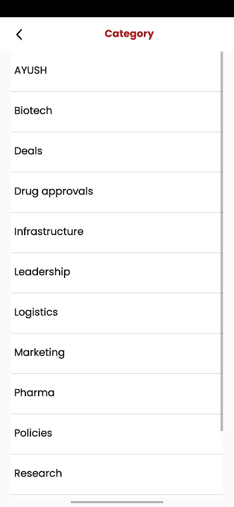Open the Biotech category
234x507 pixels.
point(117,112)
